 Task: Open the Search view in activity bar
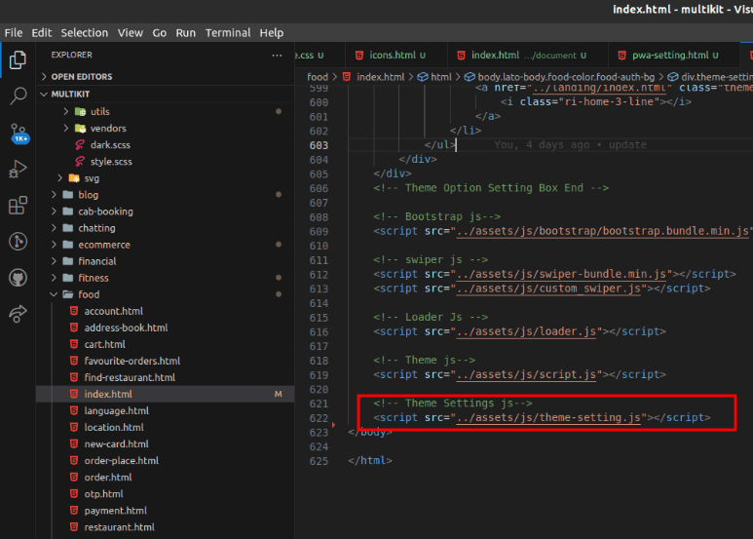[x=18, y=96]
